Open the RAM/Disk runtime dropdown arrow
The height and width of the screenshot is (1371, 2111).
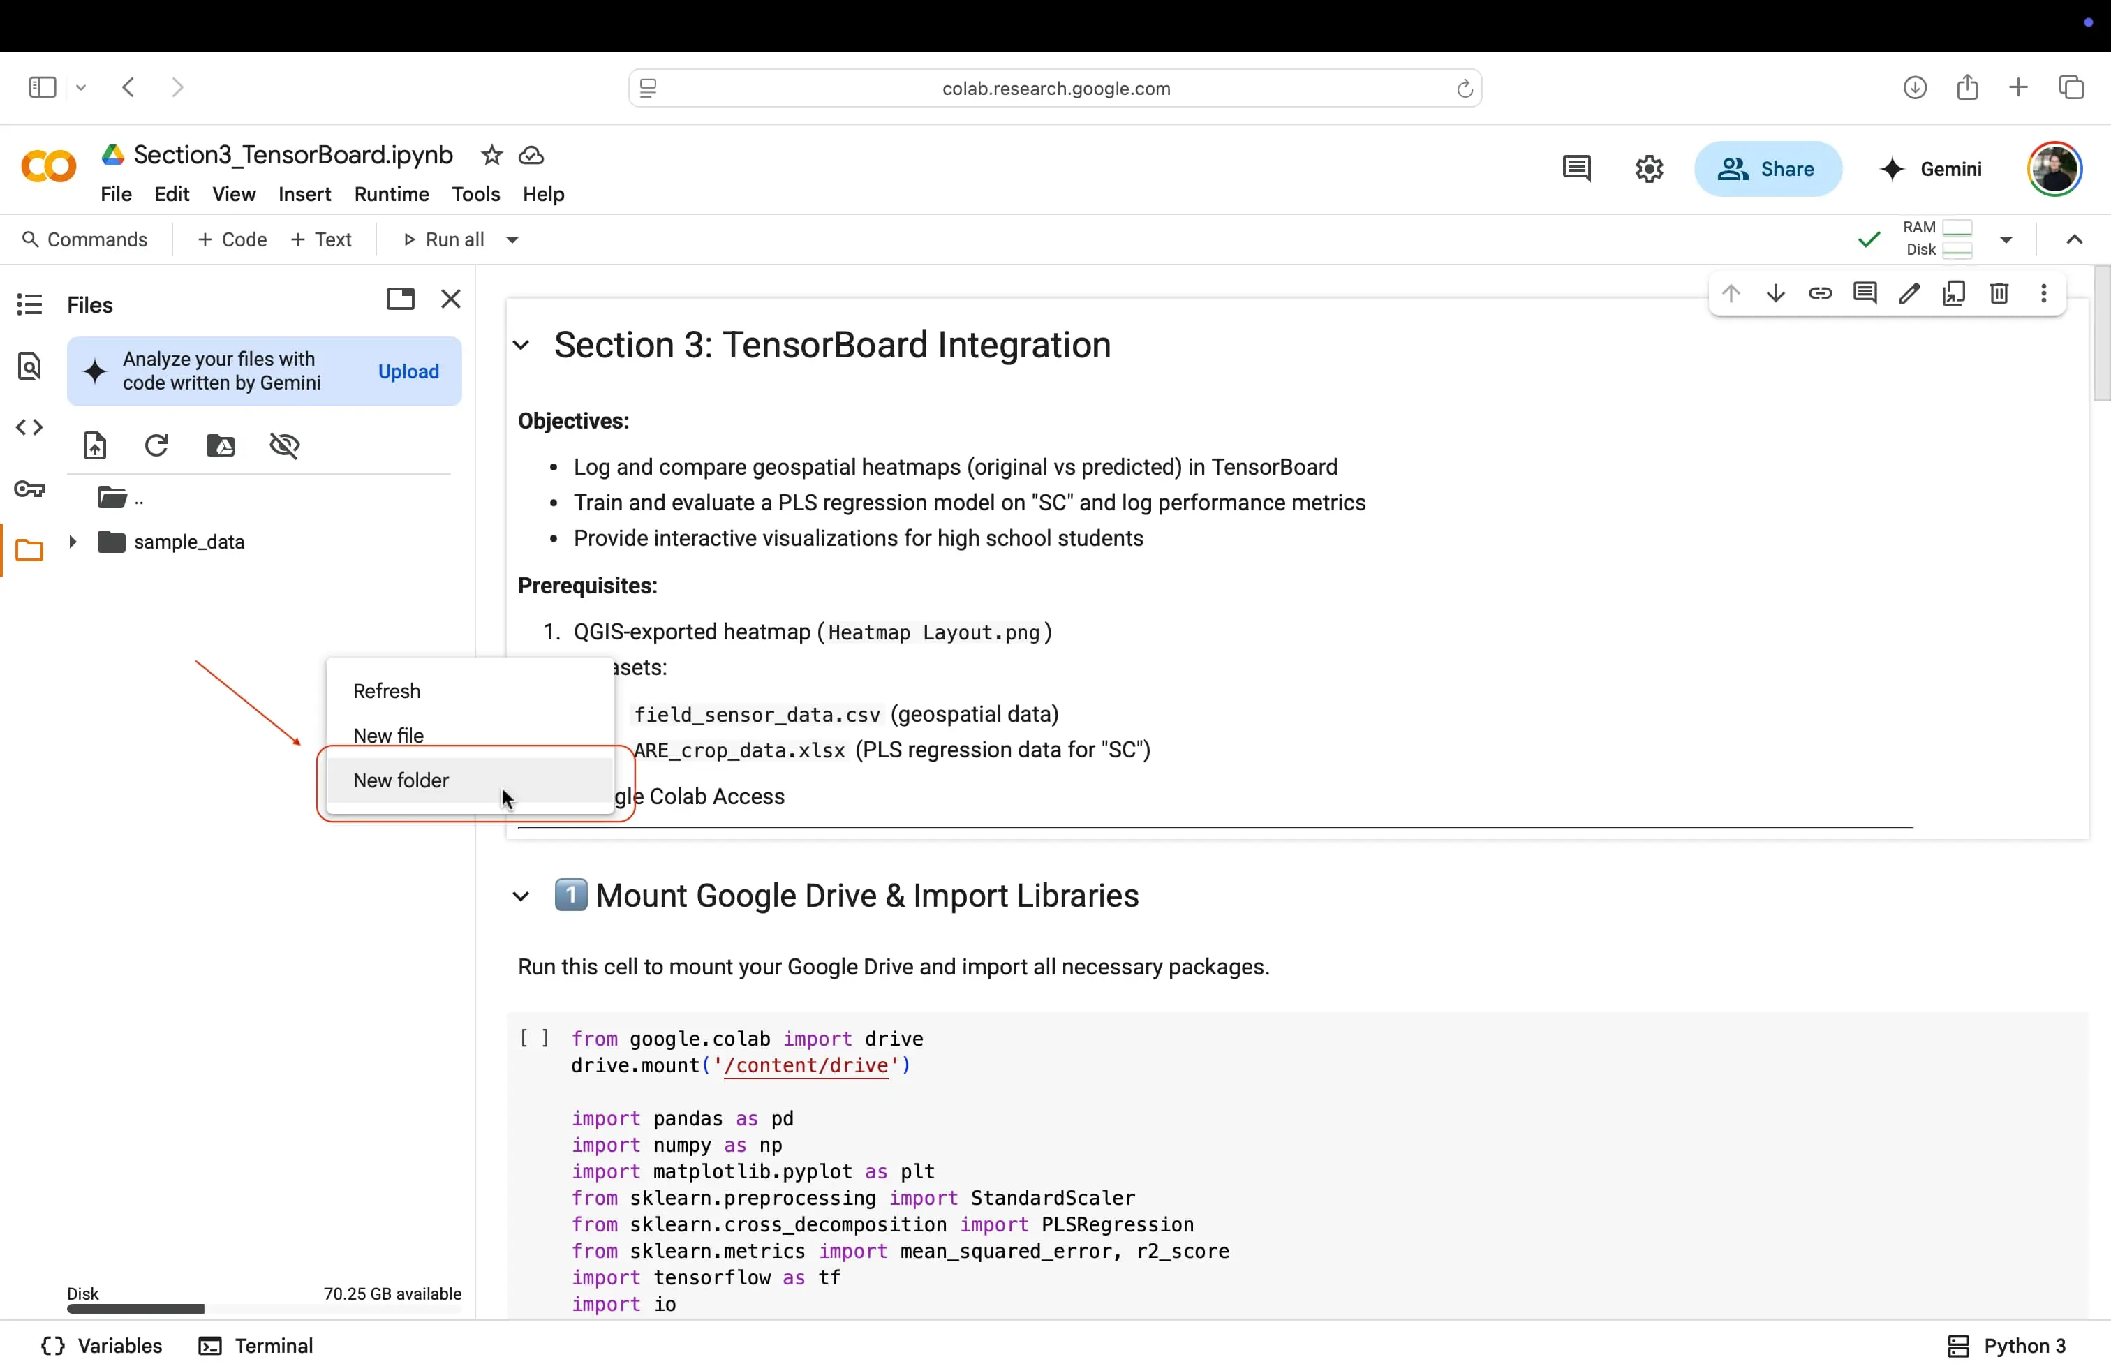[2006, 239]
